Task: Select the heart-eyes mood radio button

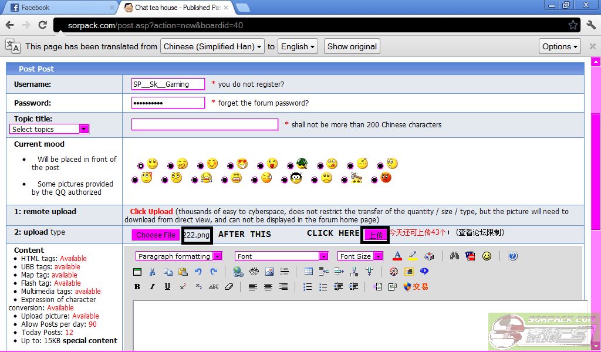Action: 231,166
